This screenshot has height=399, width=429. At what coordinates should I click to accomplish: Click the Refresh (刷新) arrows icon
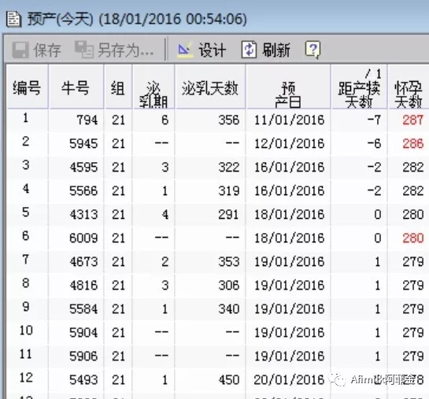click(249, 50)
